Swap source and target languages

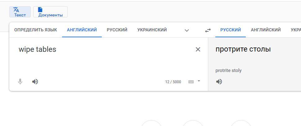click(x=208, y=30)
